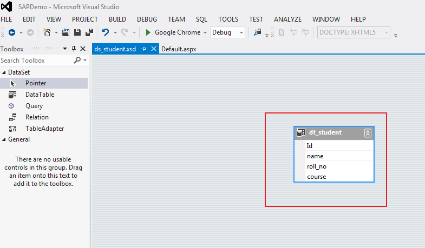Open the Google Chrome browser dropdown
Image resolution: width=425 pixels, height=248 pixels.
tap(205, 33)
